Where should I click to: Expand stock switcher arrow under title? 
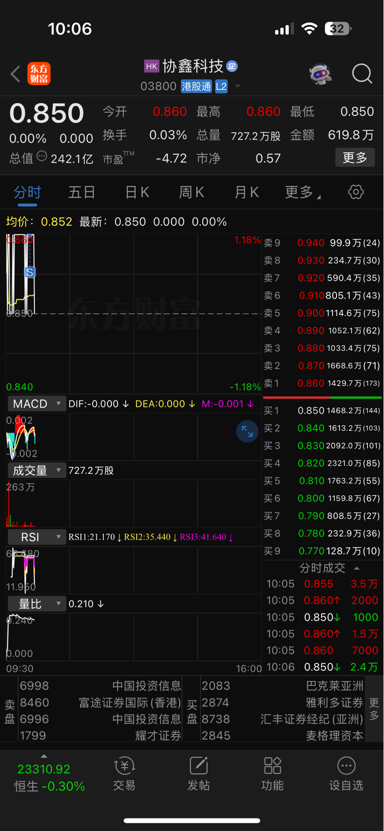[x=238, y=86]
